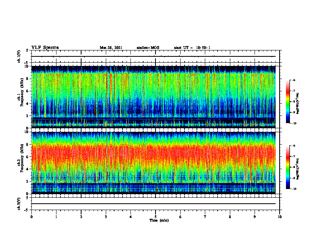315x243 pixels.
Task: Click the "4" kHz tick on ch.1 axis
Action: [x=28, y=104]
